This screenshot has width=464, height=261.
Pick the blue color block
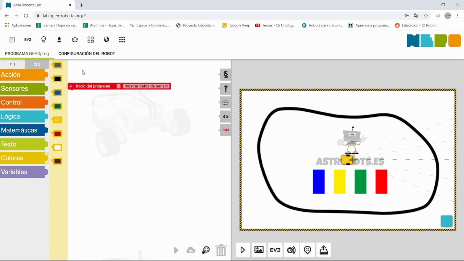pos(57,92)
